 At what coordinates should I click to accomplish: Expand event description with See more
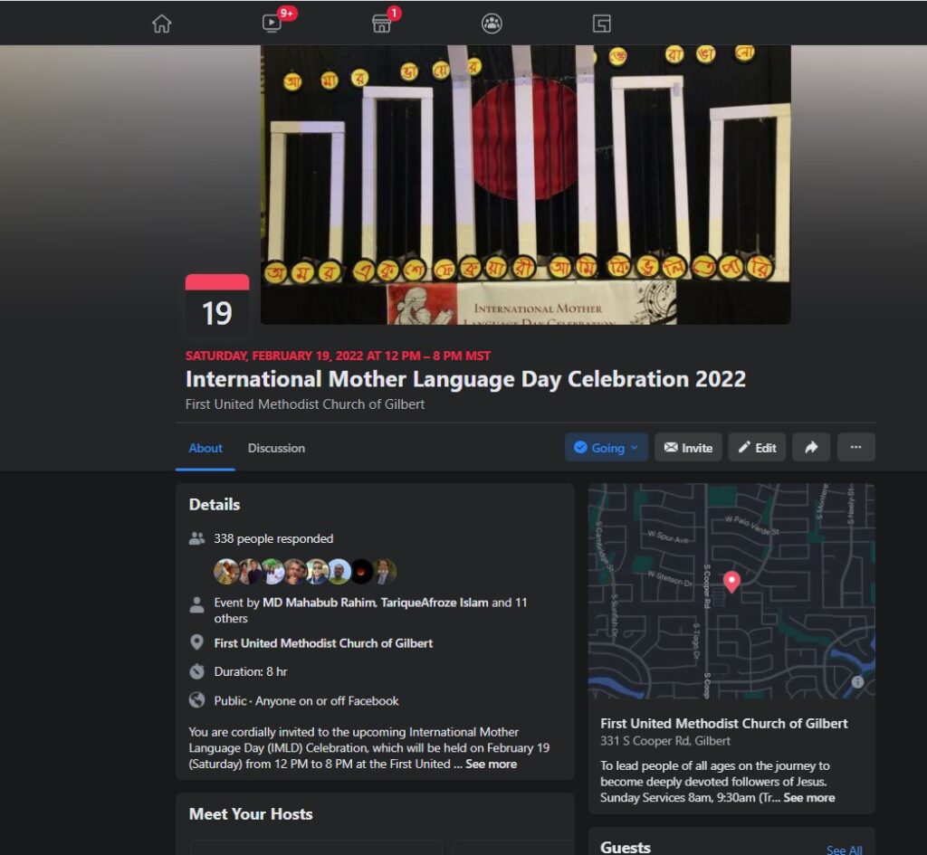491,764
